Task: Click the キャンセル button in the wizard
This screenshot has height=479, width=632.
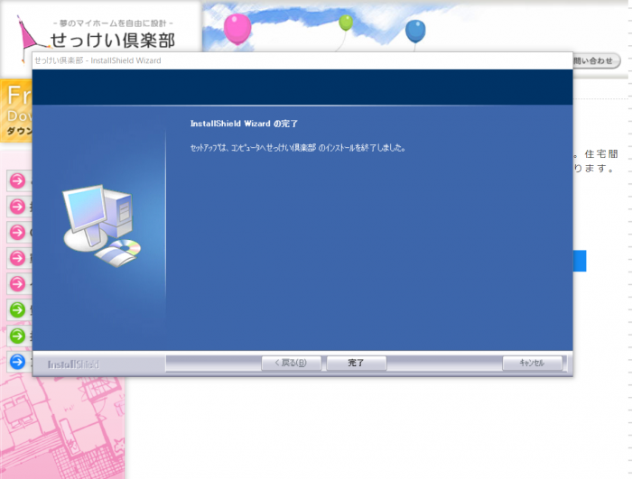Action: click(532, 363)
